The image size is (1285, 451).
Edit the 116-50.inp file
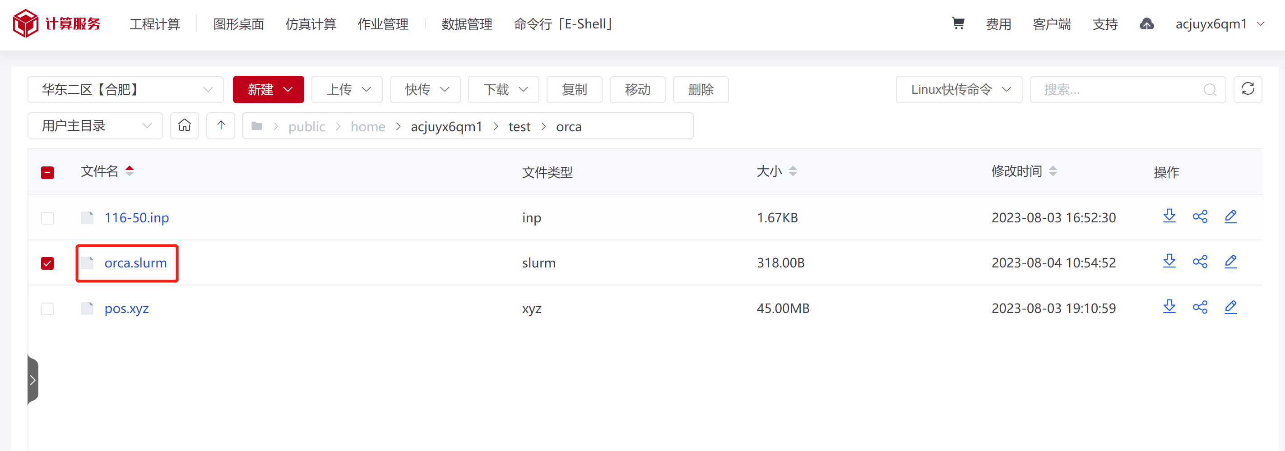1231,216
